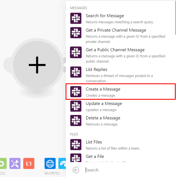Click the back arrow next to Search

[76, 170]
